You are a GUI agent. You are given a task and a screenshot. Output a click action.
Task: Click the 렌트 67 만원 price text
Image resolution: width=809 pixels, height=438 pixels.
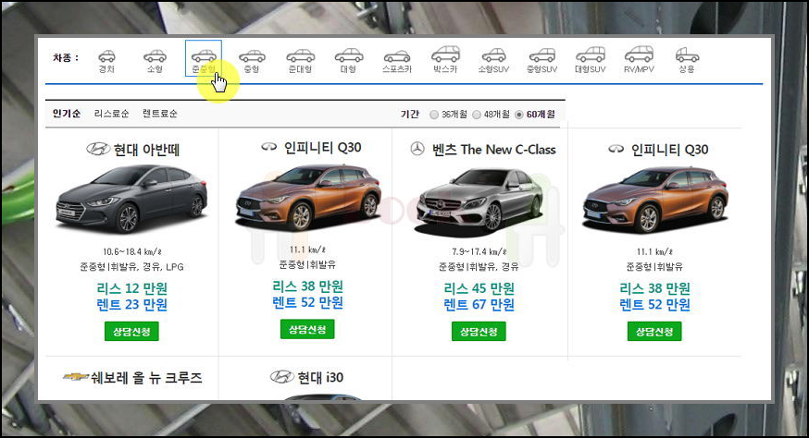coord(479,305)
